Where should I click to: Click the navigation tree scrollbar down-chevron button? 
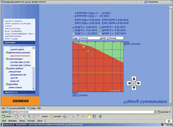pyautogui.click(x=34, y=89)
